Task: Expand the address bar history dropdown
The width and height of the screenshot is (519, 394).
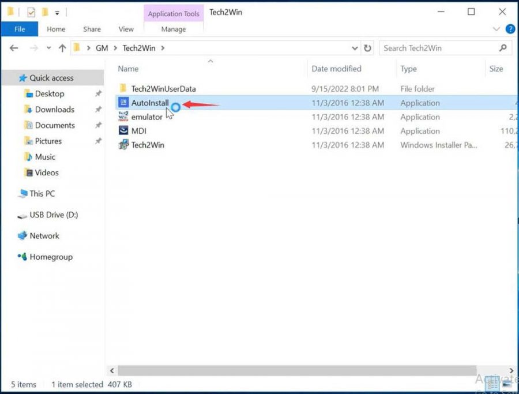Action: coord(354,48)
